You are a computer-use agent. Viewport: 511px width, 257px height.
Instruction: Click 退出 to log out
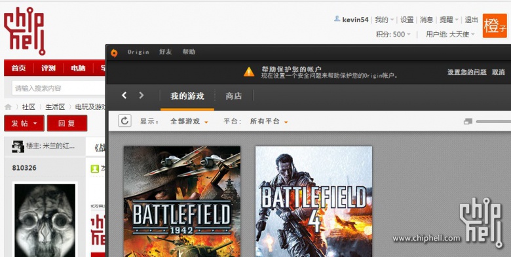(471, 20)
